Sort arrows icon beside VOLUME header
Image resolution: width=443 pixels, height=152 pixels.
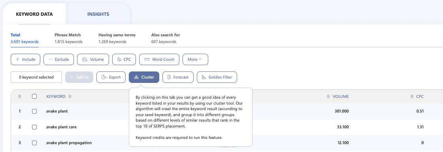point(328,96)
